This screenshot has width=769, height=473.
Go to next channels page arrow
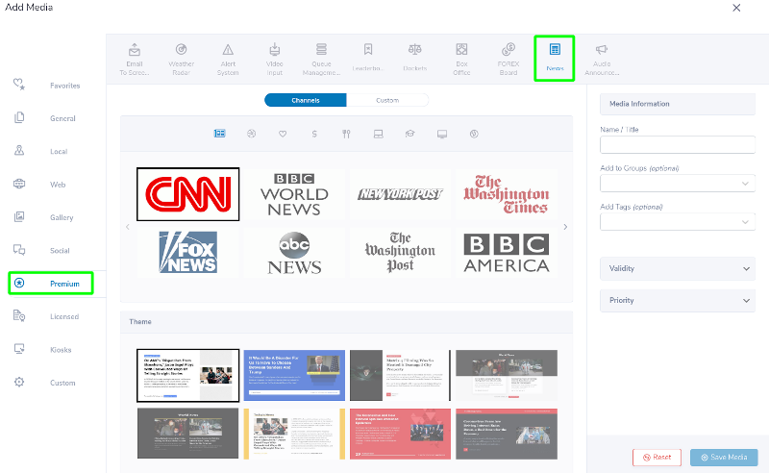tap(565, 227)
